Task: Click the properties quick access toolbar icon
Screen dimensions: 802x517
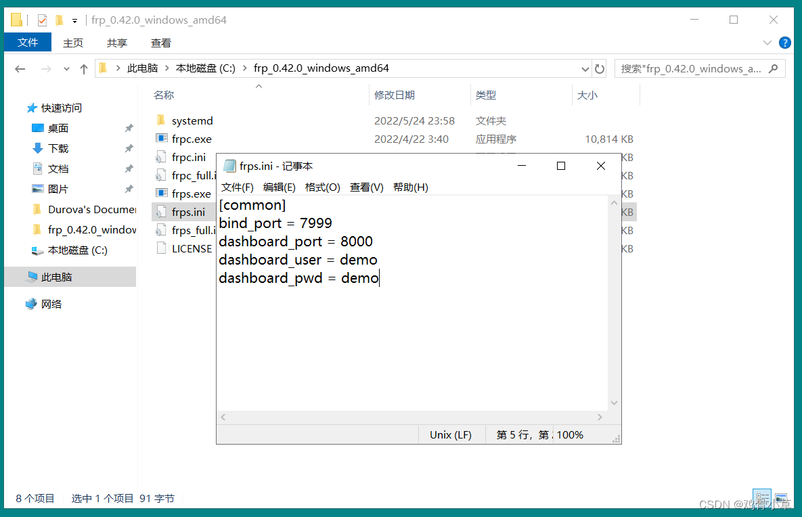Action: pos(43,20)
